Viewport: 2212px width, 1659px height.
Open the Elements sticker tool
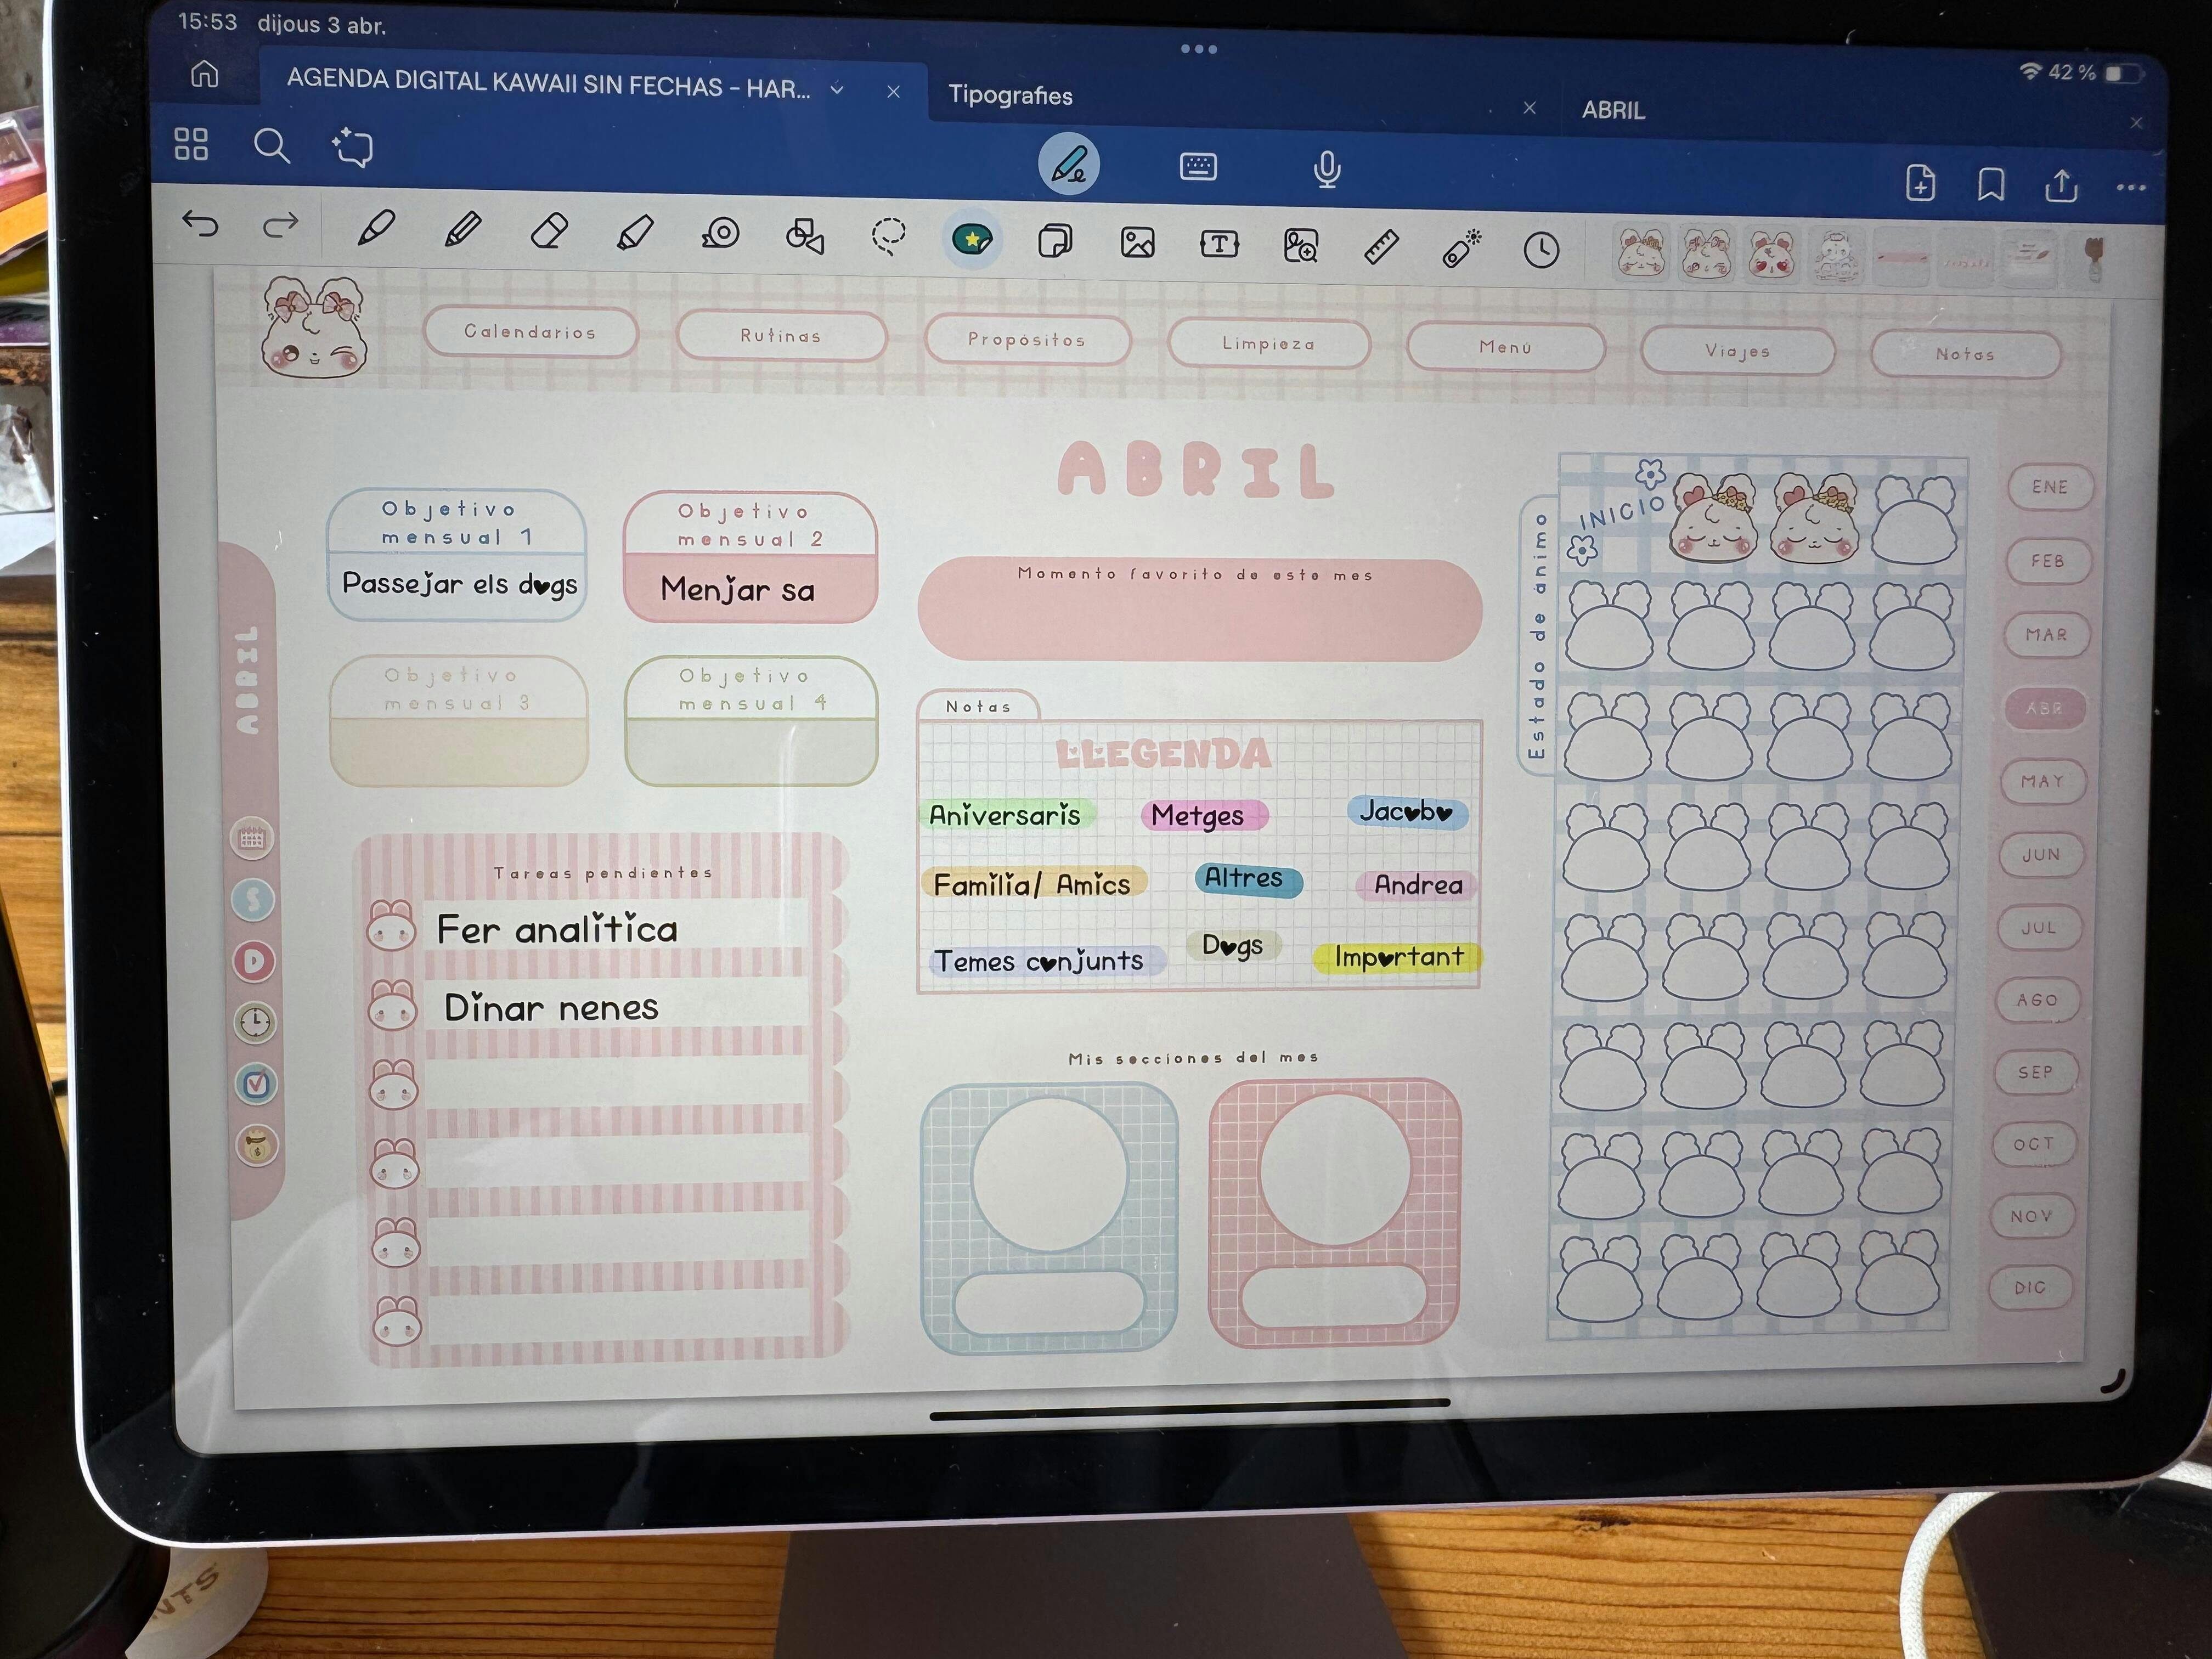(972, 239)
